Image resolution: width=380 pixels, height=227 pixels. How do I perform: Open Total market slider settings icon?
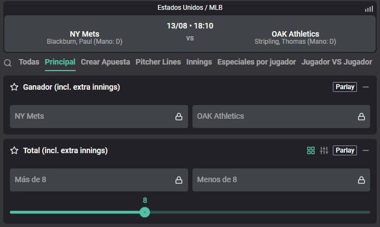click(x=324, y=150)
